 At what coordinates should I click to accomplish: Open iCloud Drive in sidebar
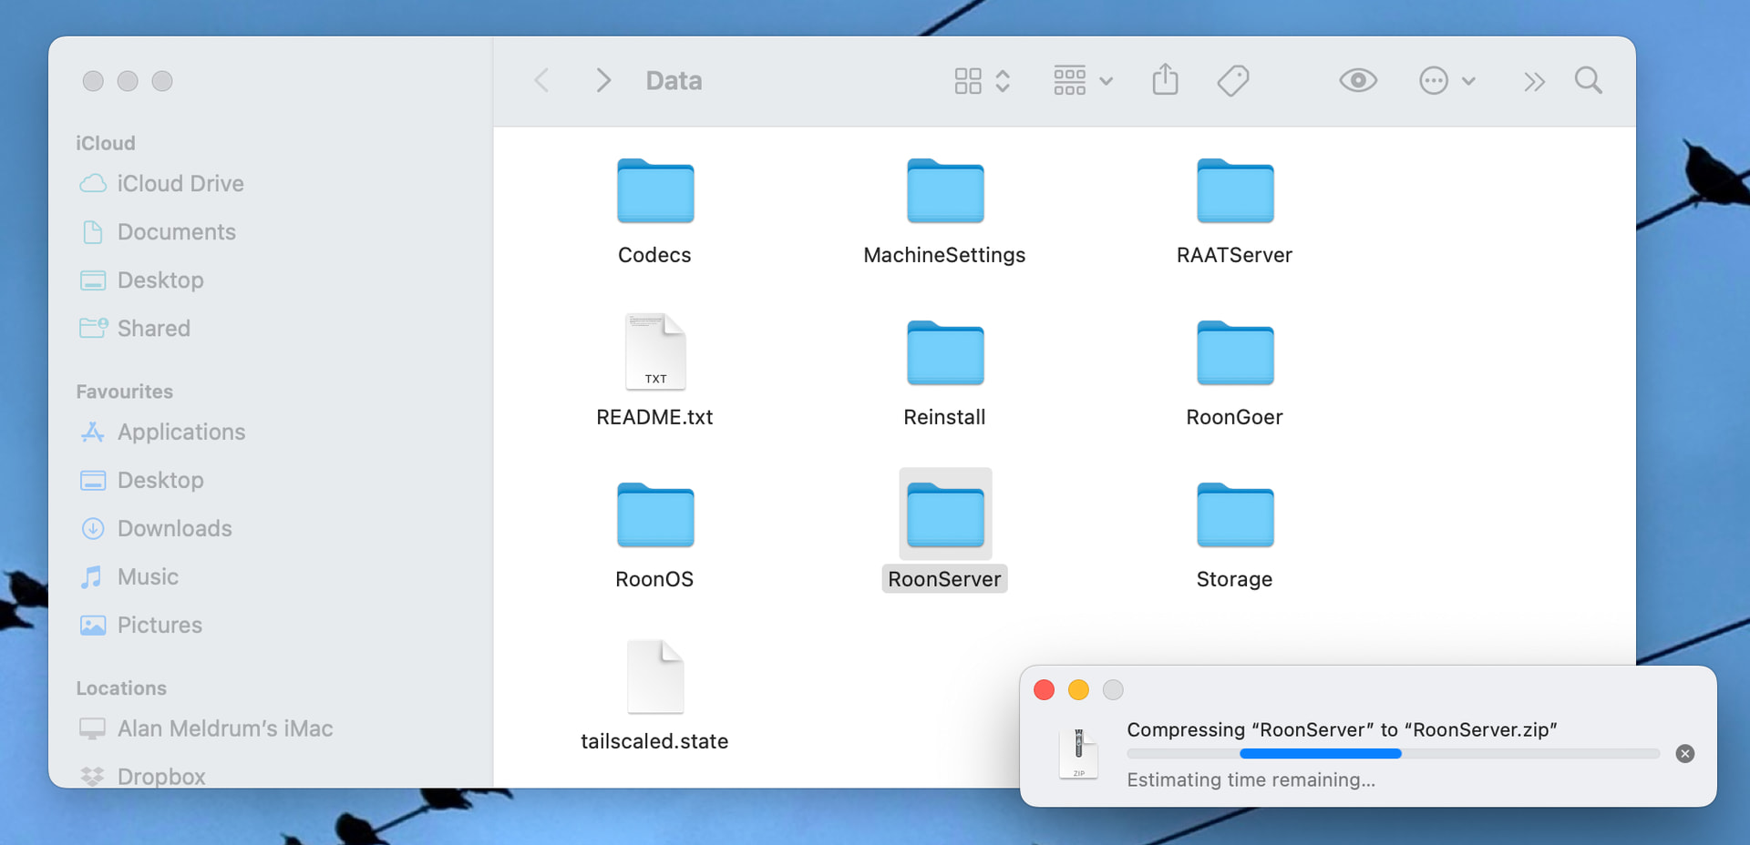(x=180, y=184)
